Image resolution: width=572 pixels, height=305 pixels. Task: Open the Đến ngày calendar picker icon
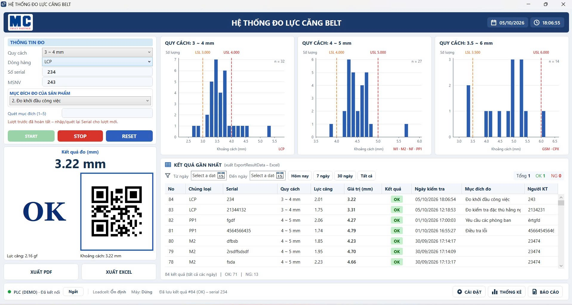[280, 176]
